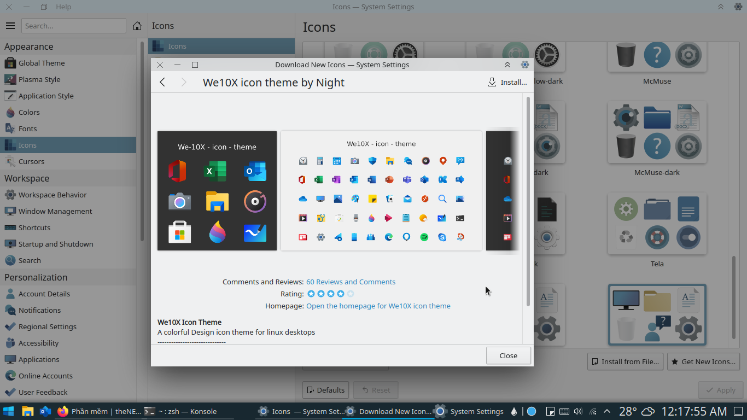
Task: Open Accessibility settings
Action: click(68, 343)
